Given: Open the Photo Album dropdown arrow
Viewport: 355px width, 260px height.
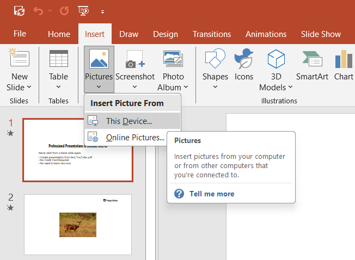Looking at the screenshot, I should pyautogui.click(x=186, y=87).
